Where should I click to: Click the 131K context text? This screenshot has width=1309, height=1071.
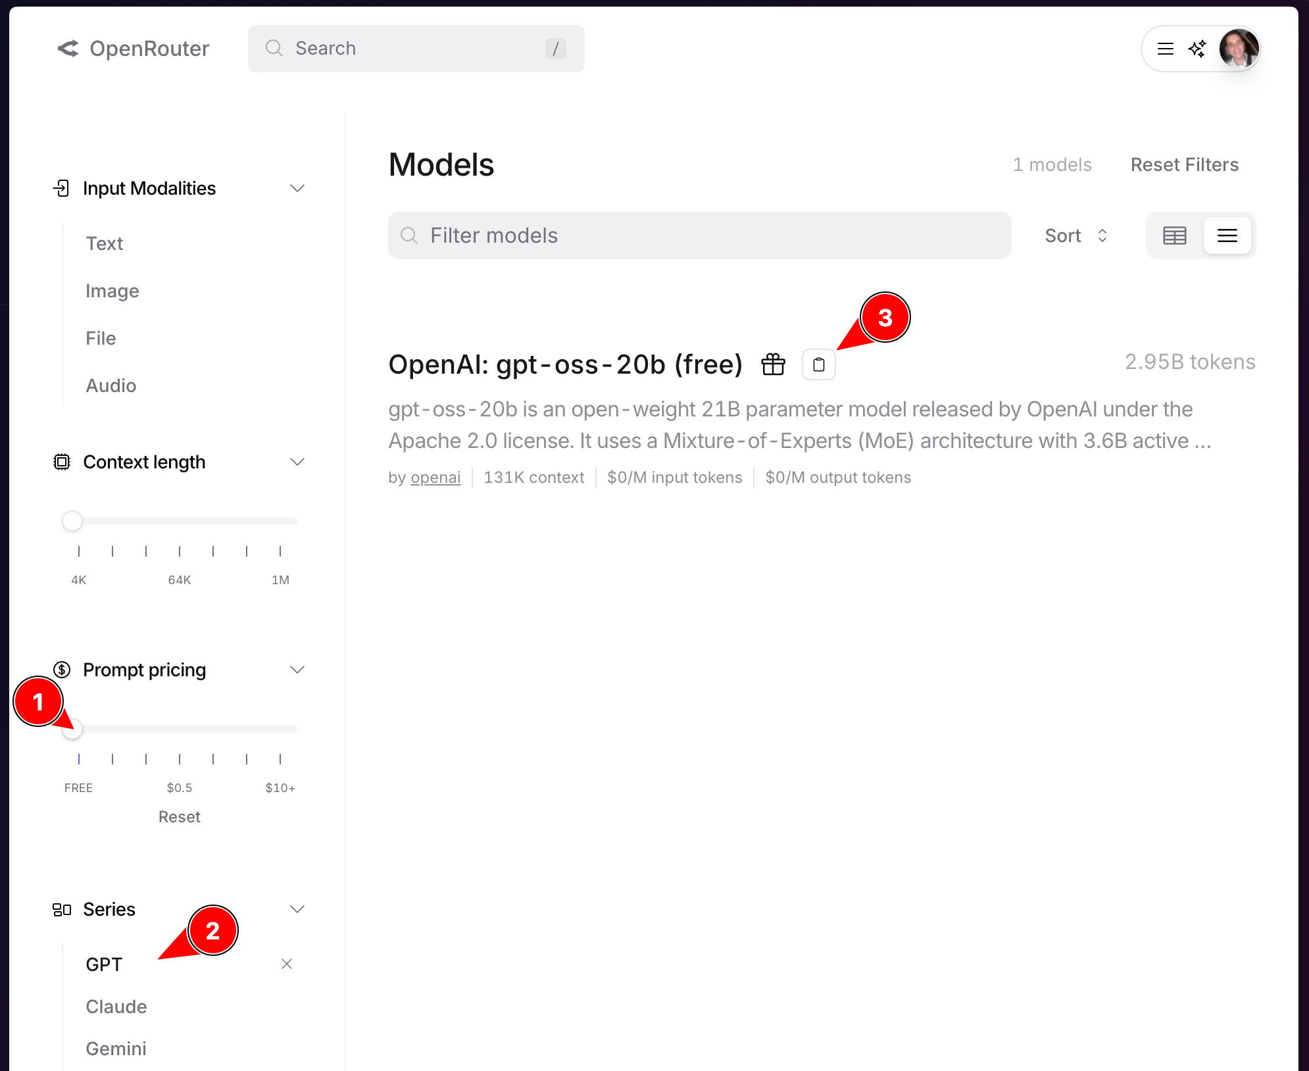(x=534, y=478)
